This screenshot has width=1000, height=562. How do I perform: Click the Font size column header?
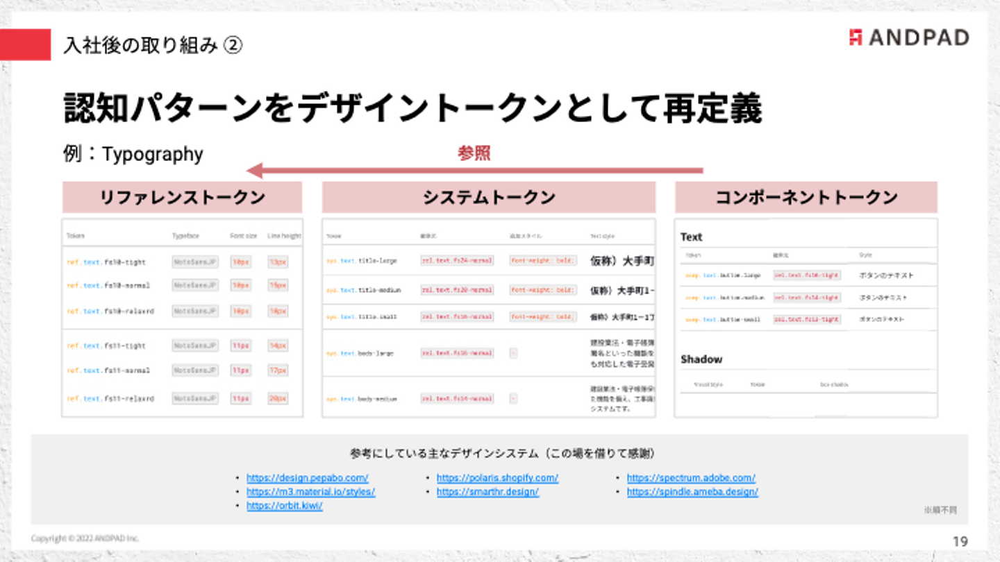[244, 236]
